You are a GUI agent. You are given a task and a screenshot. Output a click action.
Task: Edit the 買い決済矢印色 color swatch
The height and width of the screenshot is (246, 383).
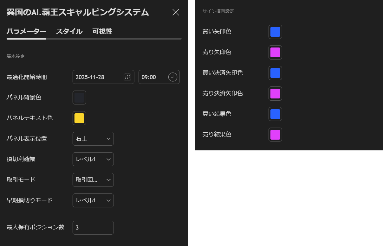click(275, 73)
